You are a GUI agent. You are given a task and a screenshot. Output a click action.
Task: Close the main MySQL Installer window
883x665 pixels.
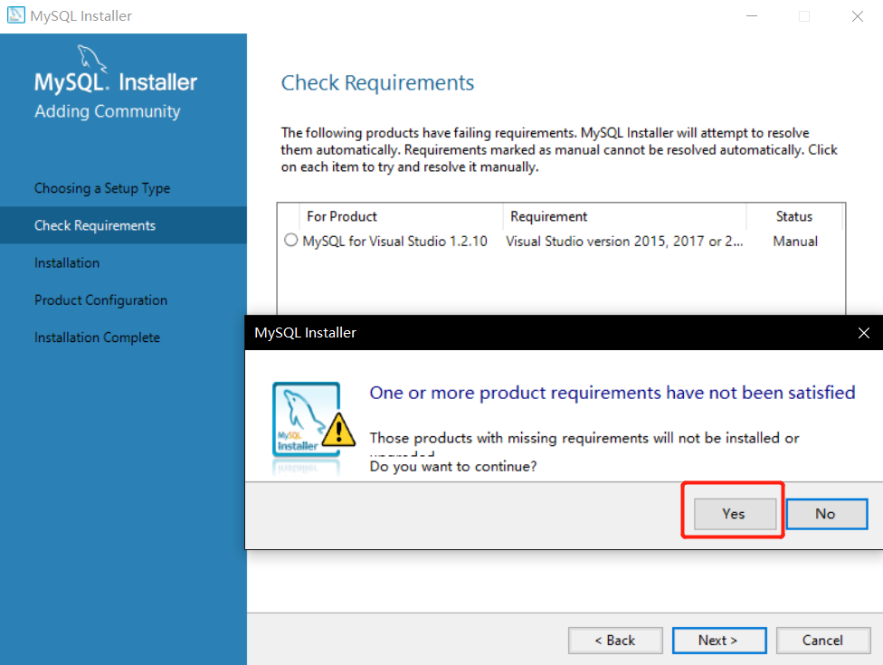pos(857,15)
